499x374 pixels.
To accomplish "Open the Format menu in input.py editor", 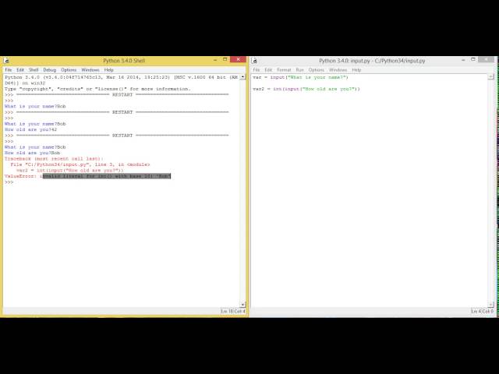I will coord(284,70).
